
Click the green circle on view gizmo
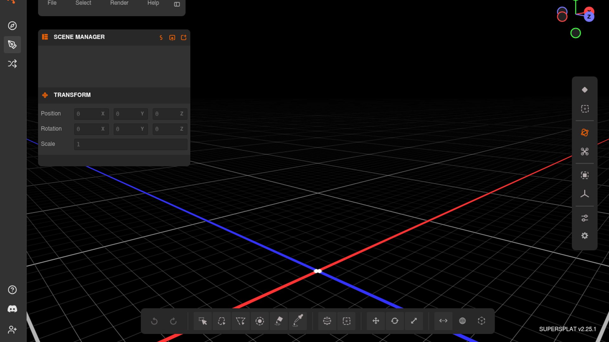575,33
